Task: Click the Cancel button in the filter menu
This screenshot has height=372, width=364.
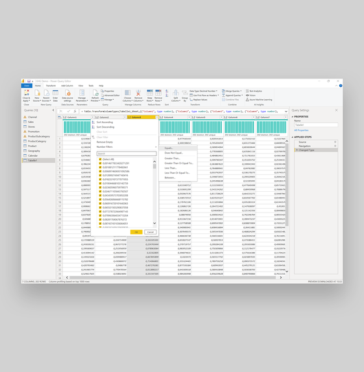Action: (151, 232)
